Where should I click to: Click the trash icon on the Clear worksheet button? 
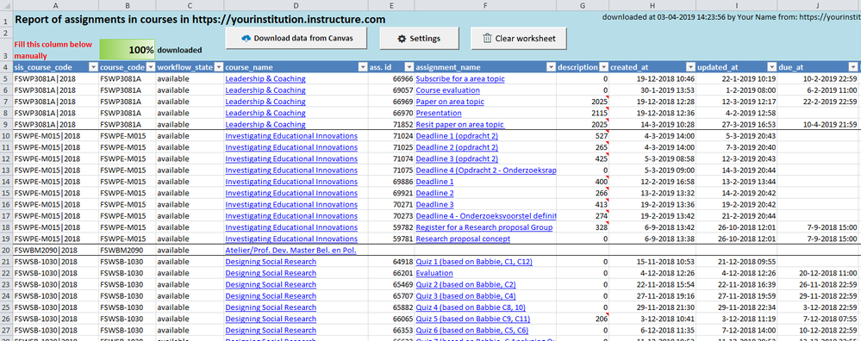click(x=487, y=39)
